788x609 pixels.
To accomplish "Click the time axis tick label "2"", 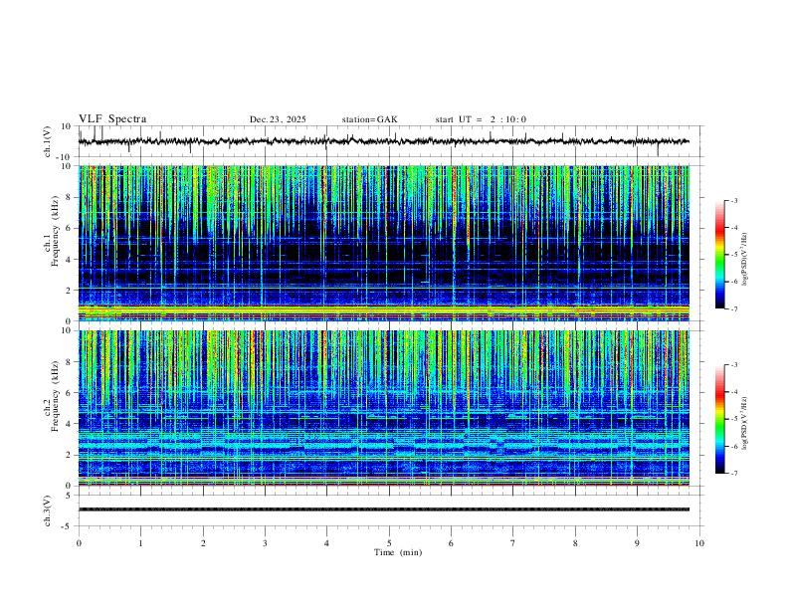I will tap(203, 543).
